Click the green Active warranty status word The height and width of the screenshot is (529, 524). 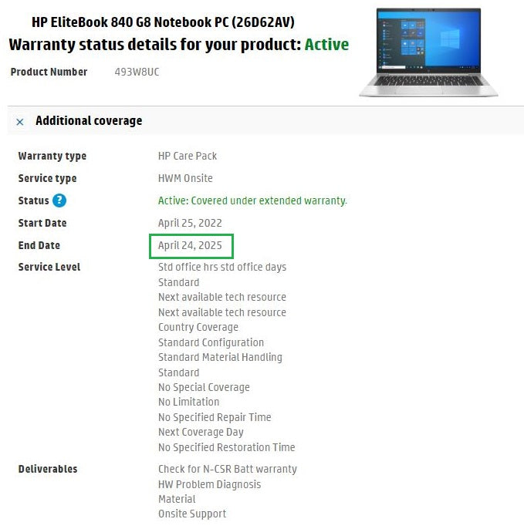(x=326, y=45)
